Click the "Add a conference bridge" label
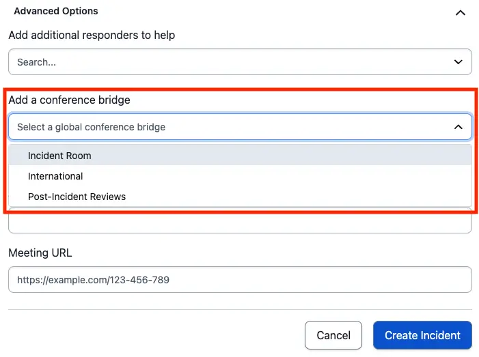479x357 pixels. tap(69, 100)
